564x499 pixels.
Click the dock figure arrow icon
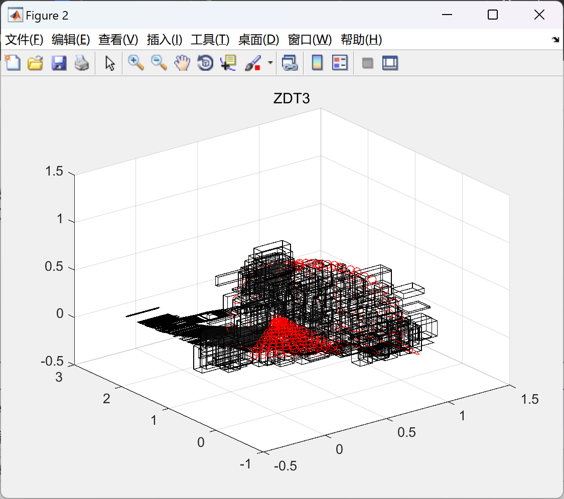pos(555,40)
